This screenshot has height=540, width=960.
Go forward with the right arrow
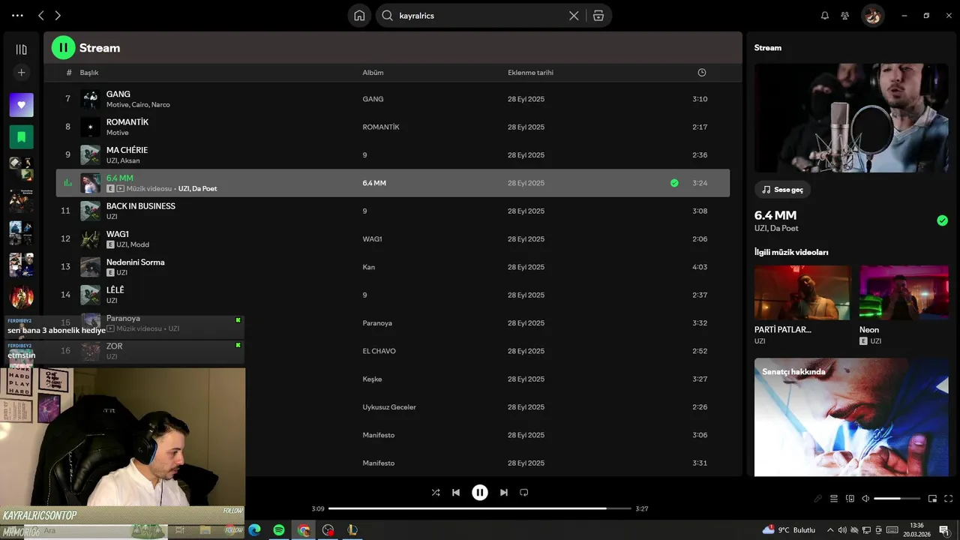click(58, 16)
